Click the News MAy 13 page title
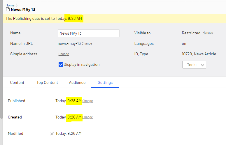 point(23,10)
